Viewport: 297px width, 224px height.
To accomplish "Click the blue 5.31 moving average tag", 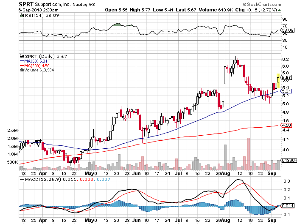I will point(286,91).
